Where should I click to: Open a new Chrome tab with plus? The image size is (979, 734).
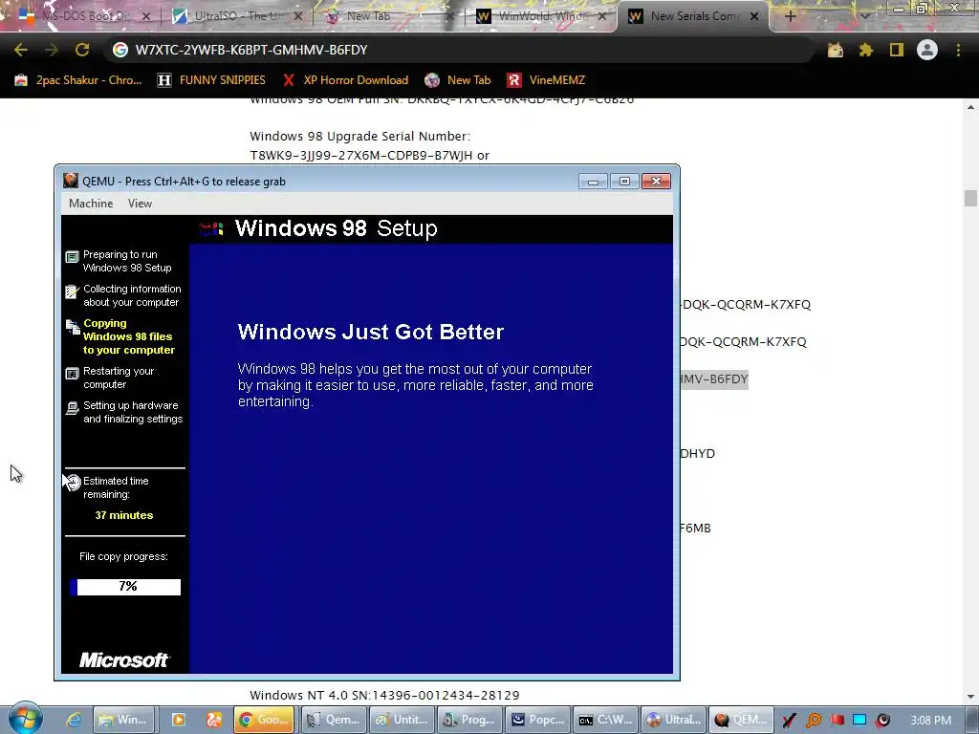[x=790, y=16]
